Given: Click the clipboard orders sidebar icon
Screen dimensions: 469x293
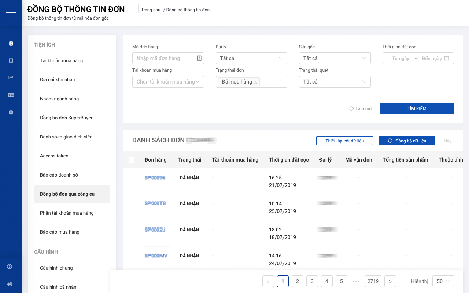Looking at the screenshot, I should tap(11, 43).
